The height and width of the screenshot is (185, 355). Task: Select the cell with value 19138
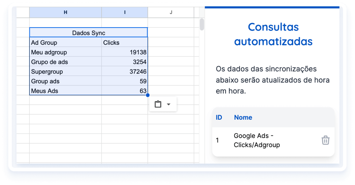[x=125, y=52]
